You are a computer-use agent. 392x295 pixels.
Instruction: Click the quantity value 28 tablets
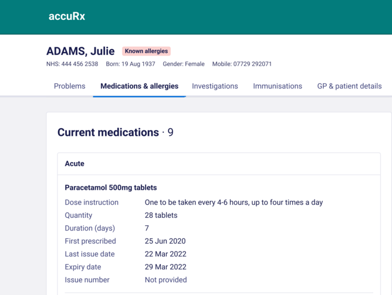(161, 215)
